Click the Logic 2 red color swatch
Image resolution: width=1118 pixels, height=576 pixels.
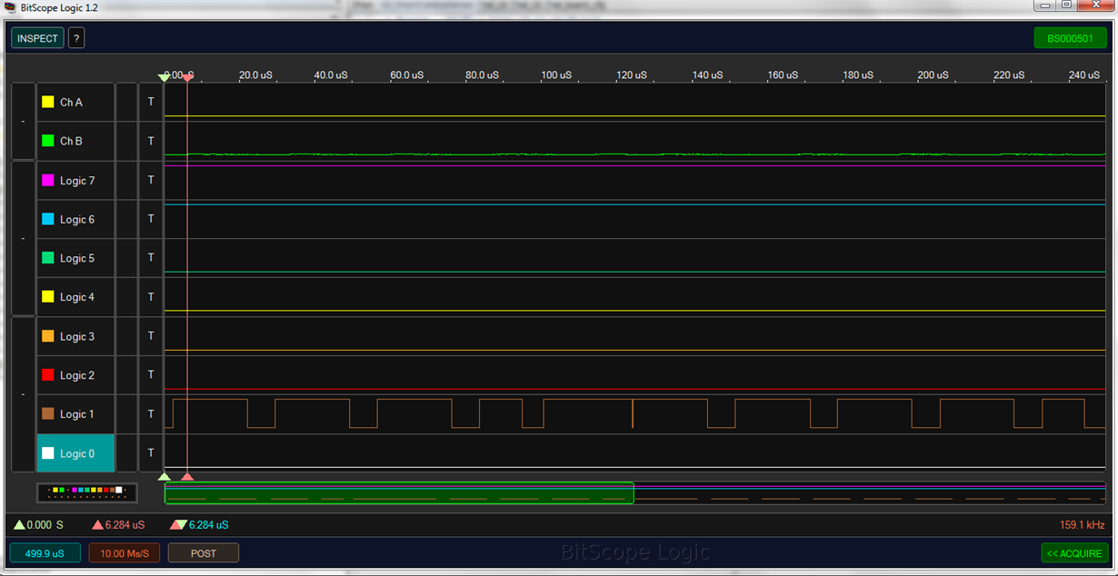click(48, 375)
